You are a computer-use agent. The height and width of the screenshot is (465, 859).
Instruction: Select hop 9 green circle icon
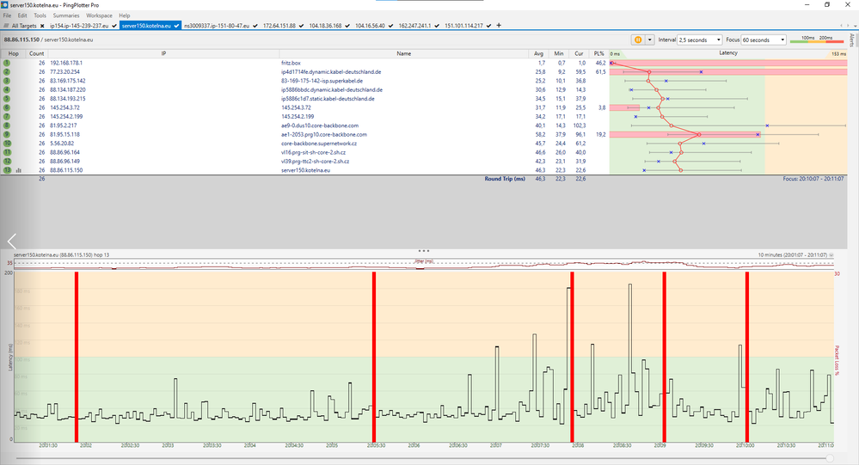pyautogui.click(x=7, y=134)
